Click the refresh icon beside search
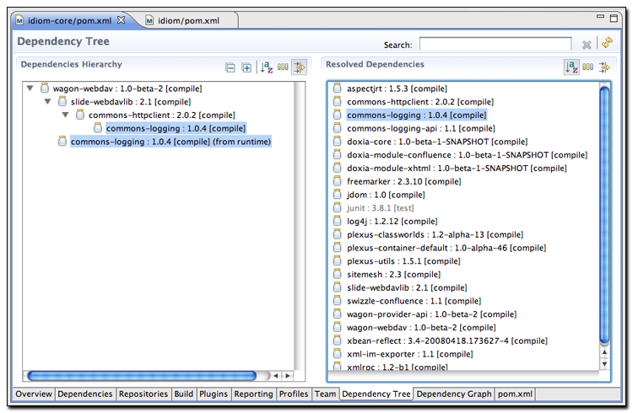The image size is (633, 413). [606, 44]
